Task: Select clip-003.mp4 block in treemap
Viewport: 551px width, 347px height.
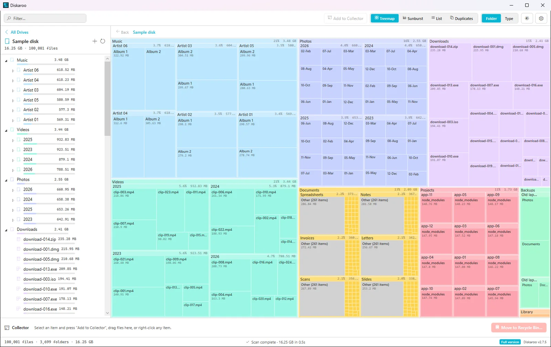Action: pos(134,204)
